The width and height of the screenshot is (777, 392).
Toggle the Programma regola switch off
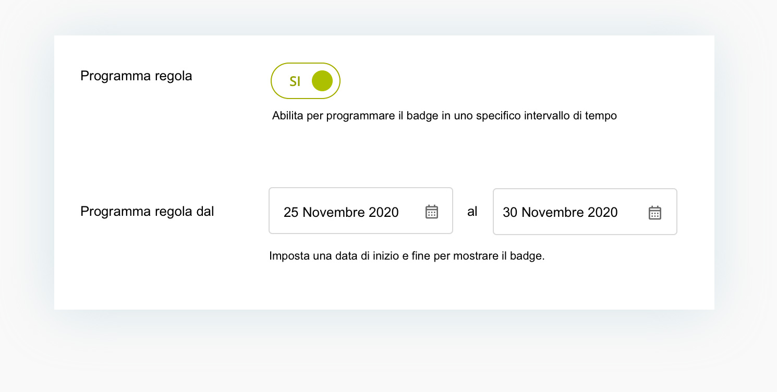(306, 81)
